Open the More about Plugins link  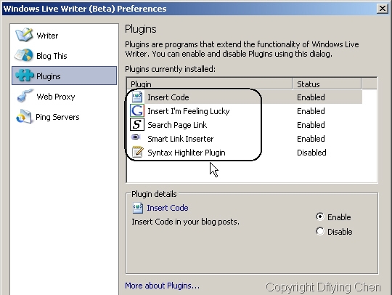point(163,286)
